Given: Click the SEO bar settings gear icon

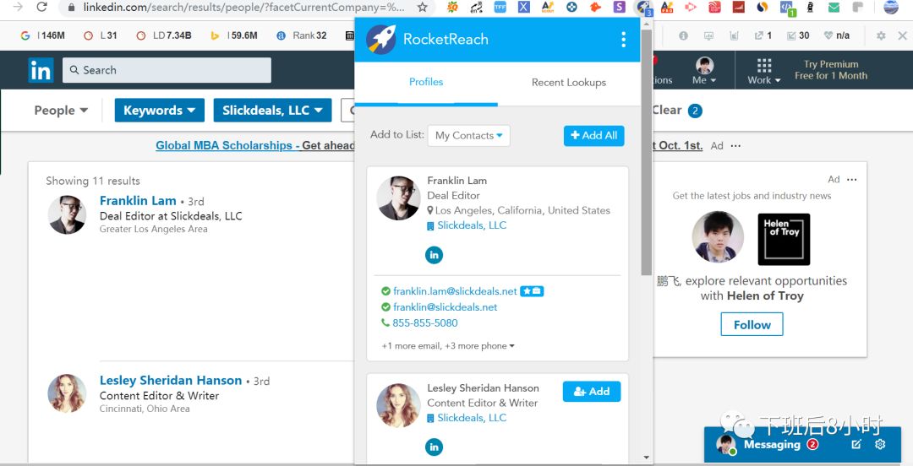Looking at the screenshot, I should [x=881, y=35].
